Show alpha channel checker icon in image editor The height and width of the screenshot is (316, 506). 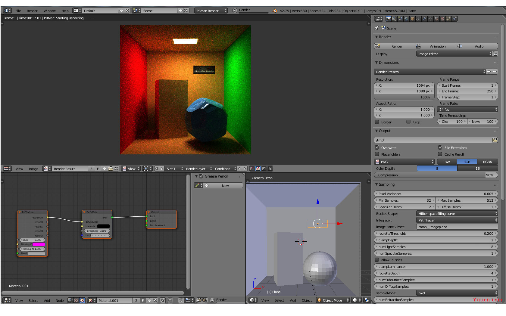258,169
